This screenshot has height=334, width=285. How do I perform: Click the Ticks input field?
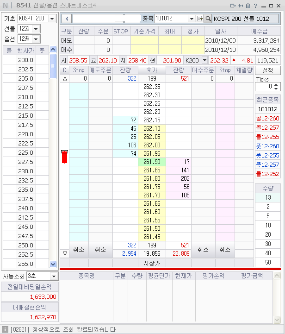264,87
